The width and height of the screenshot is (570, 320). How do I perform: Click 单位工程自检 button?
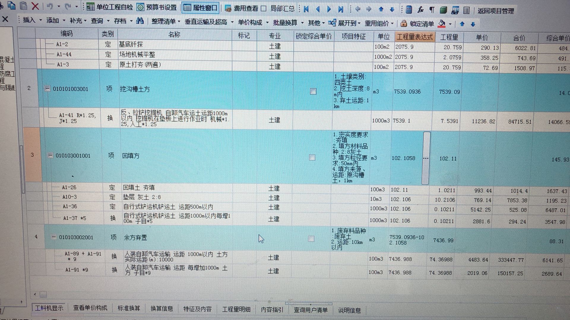(x=110, y=7)
